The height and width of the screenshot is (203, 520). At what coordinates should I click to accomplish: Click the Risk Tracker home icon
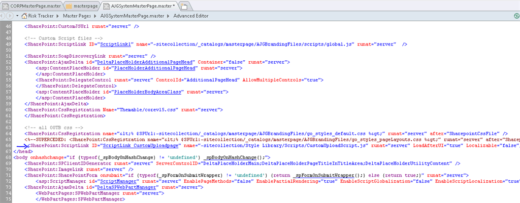point(24,16)
